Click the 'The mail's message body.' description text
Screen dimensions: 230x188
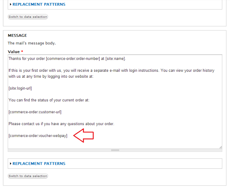[x=31, y=43]
